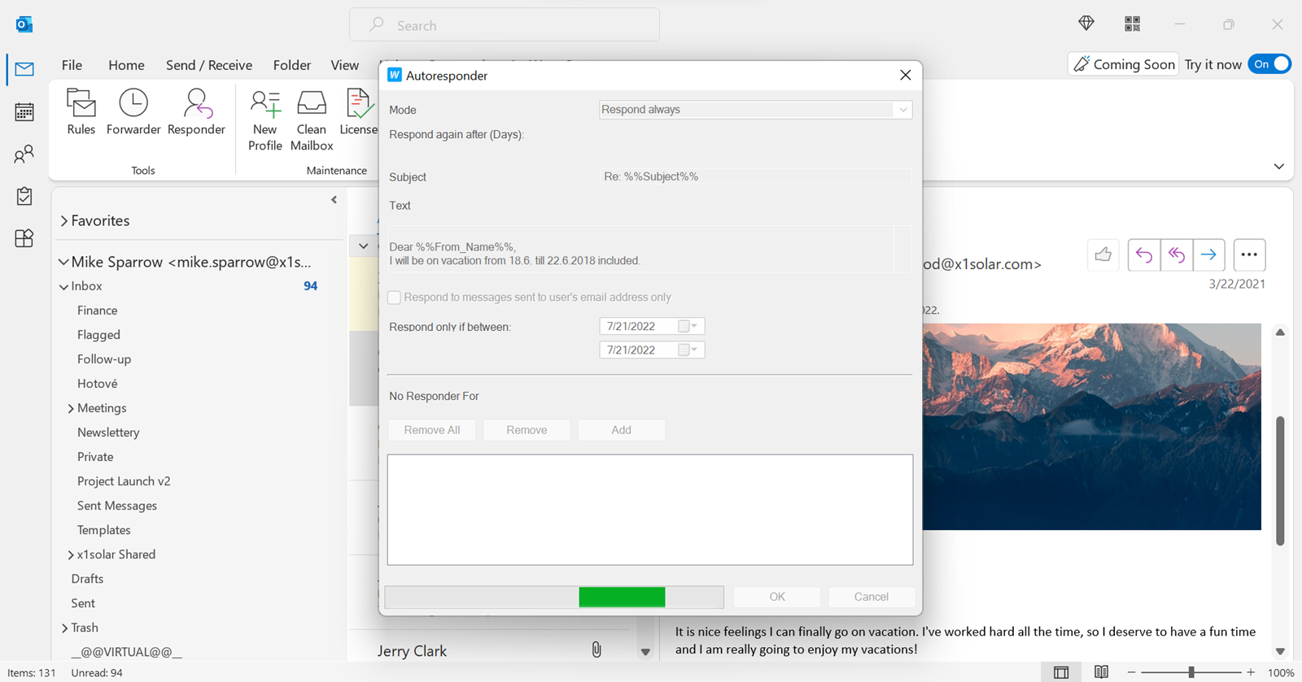Select the Project Launch v2 folder
The image size is (1302, 682).
[124, 481]
